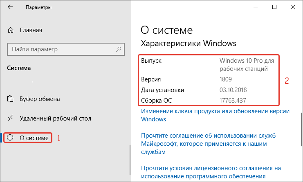
Task: Minimize the Параметры window
Action: [256, 7]
